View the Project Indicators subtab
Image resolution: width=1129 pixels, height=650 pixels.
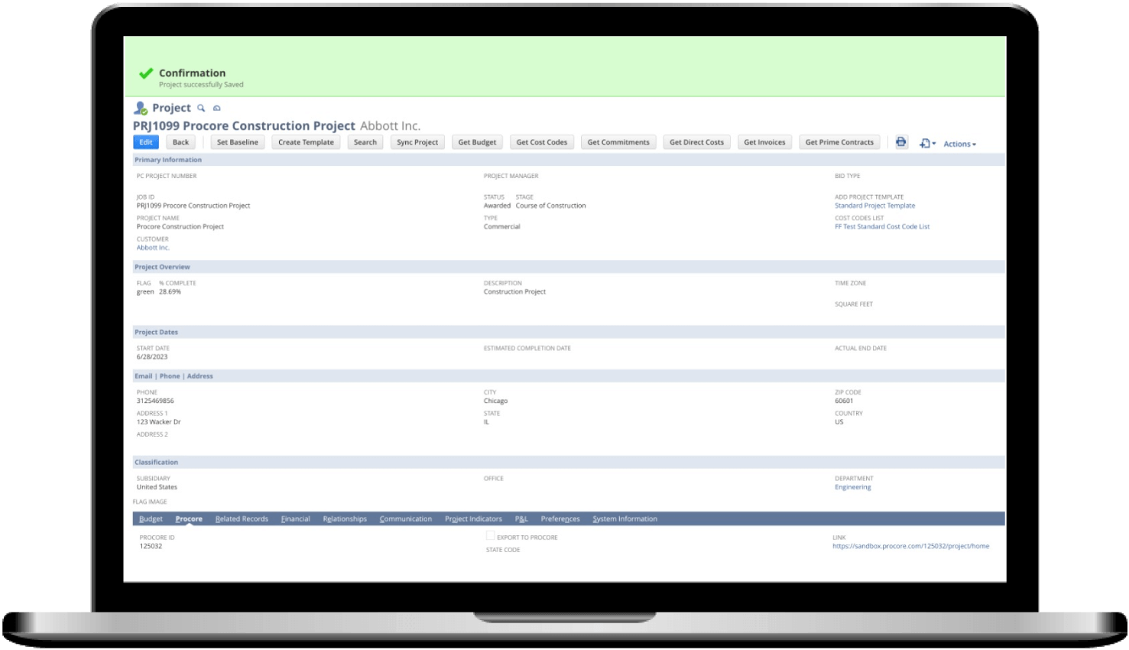[473, 519]
